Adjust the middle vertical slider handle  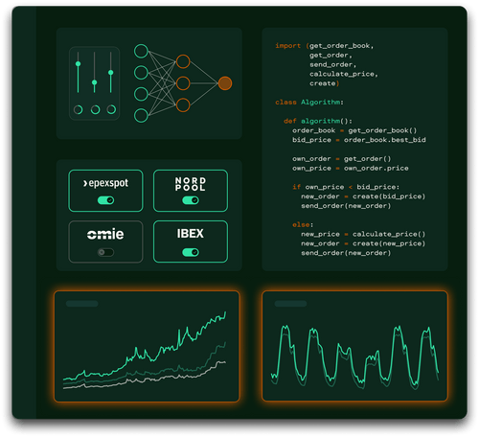click(94, 82)
